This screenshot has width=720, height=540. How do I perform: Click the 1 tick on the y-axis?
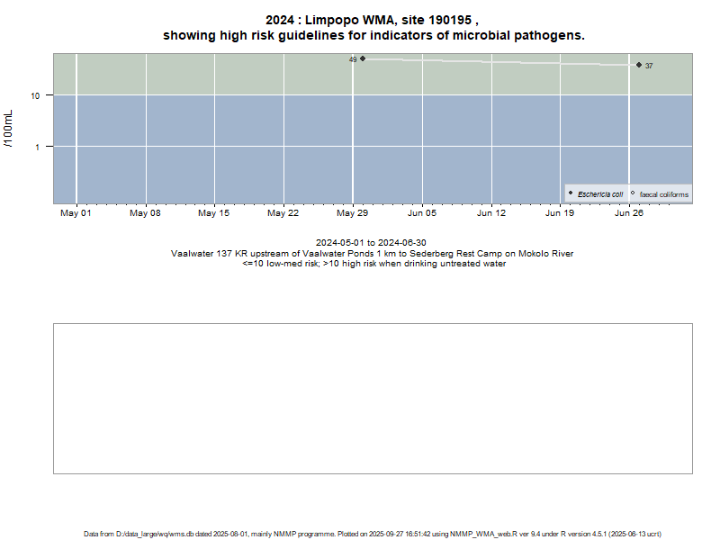coord(38,147)
